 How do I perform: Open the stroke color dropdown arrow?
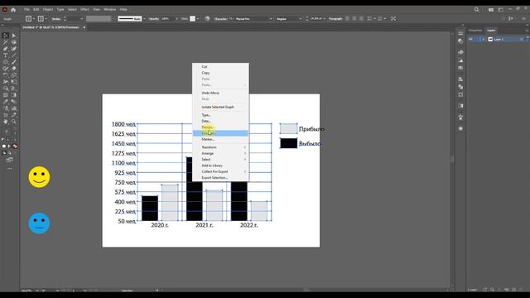(x=46, y=19)
